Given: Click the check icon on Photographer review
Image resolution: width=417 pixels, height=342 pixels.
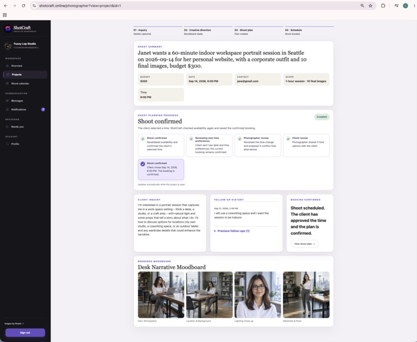Looking at the screenshot, I should pyautogui.click(x=240, y=138).
